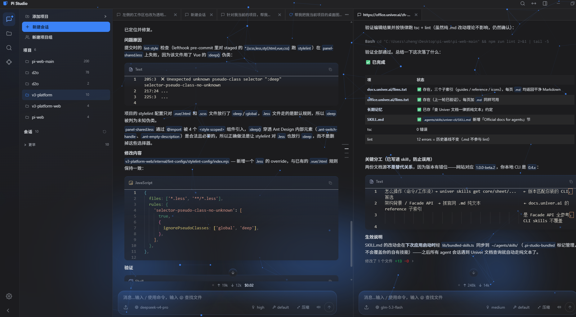Click the 新建会话 button
The height and width of the screenshot is (317, 576).
coord(66,27)
